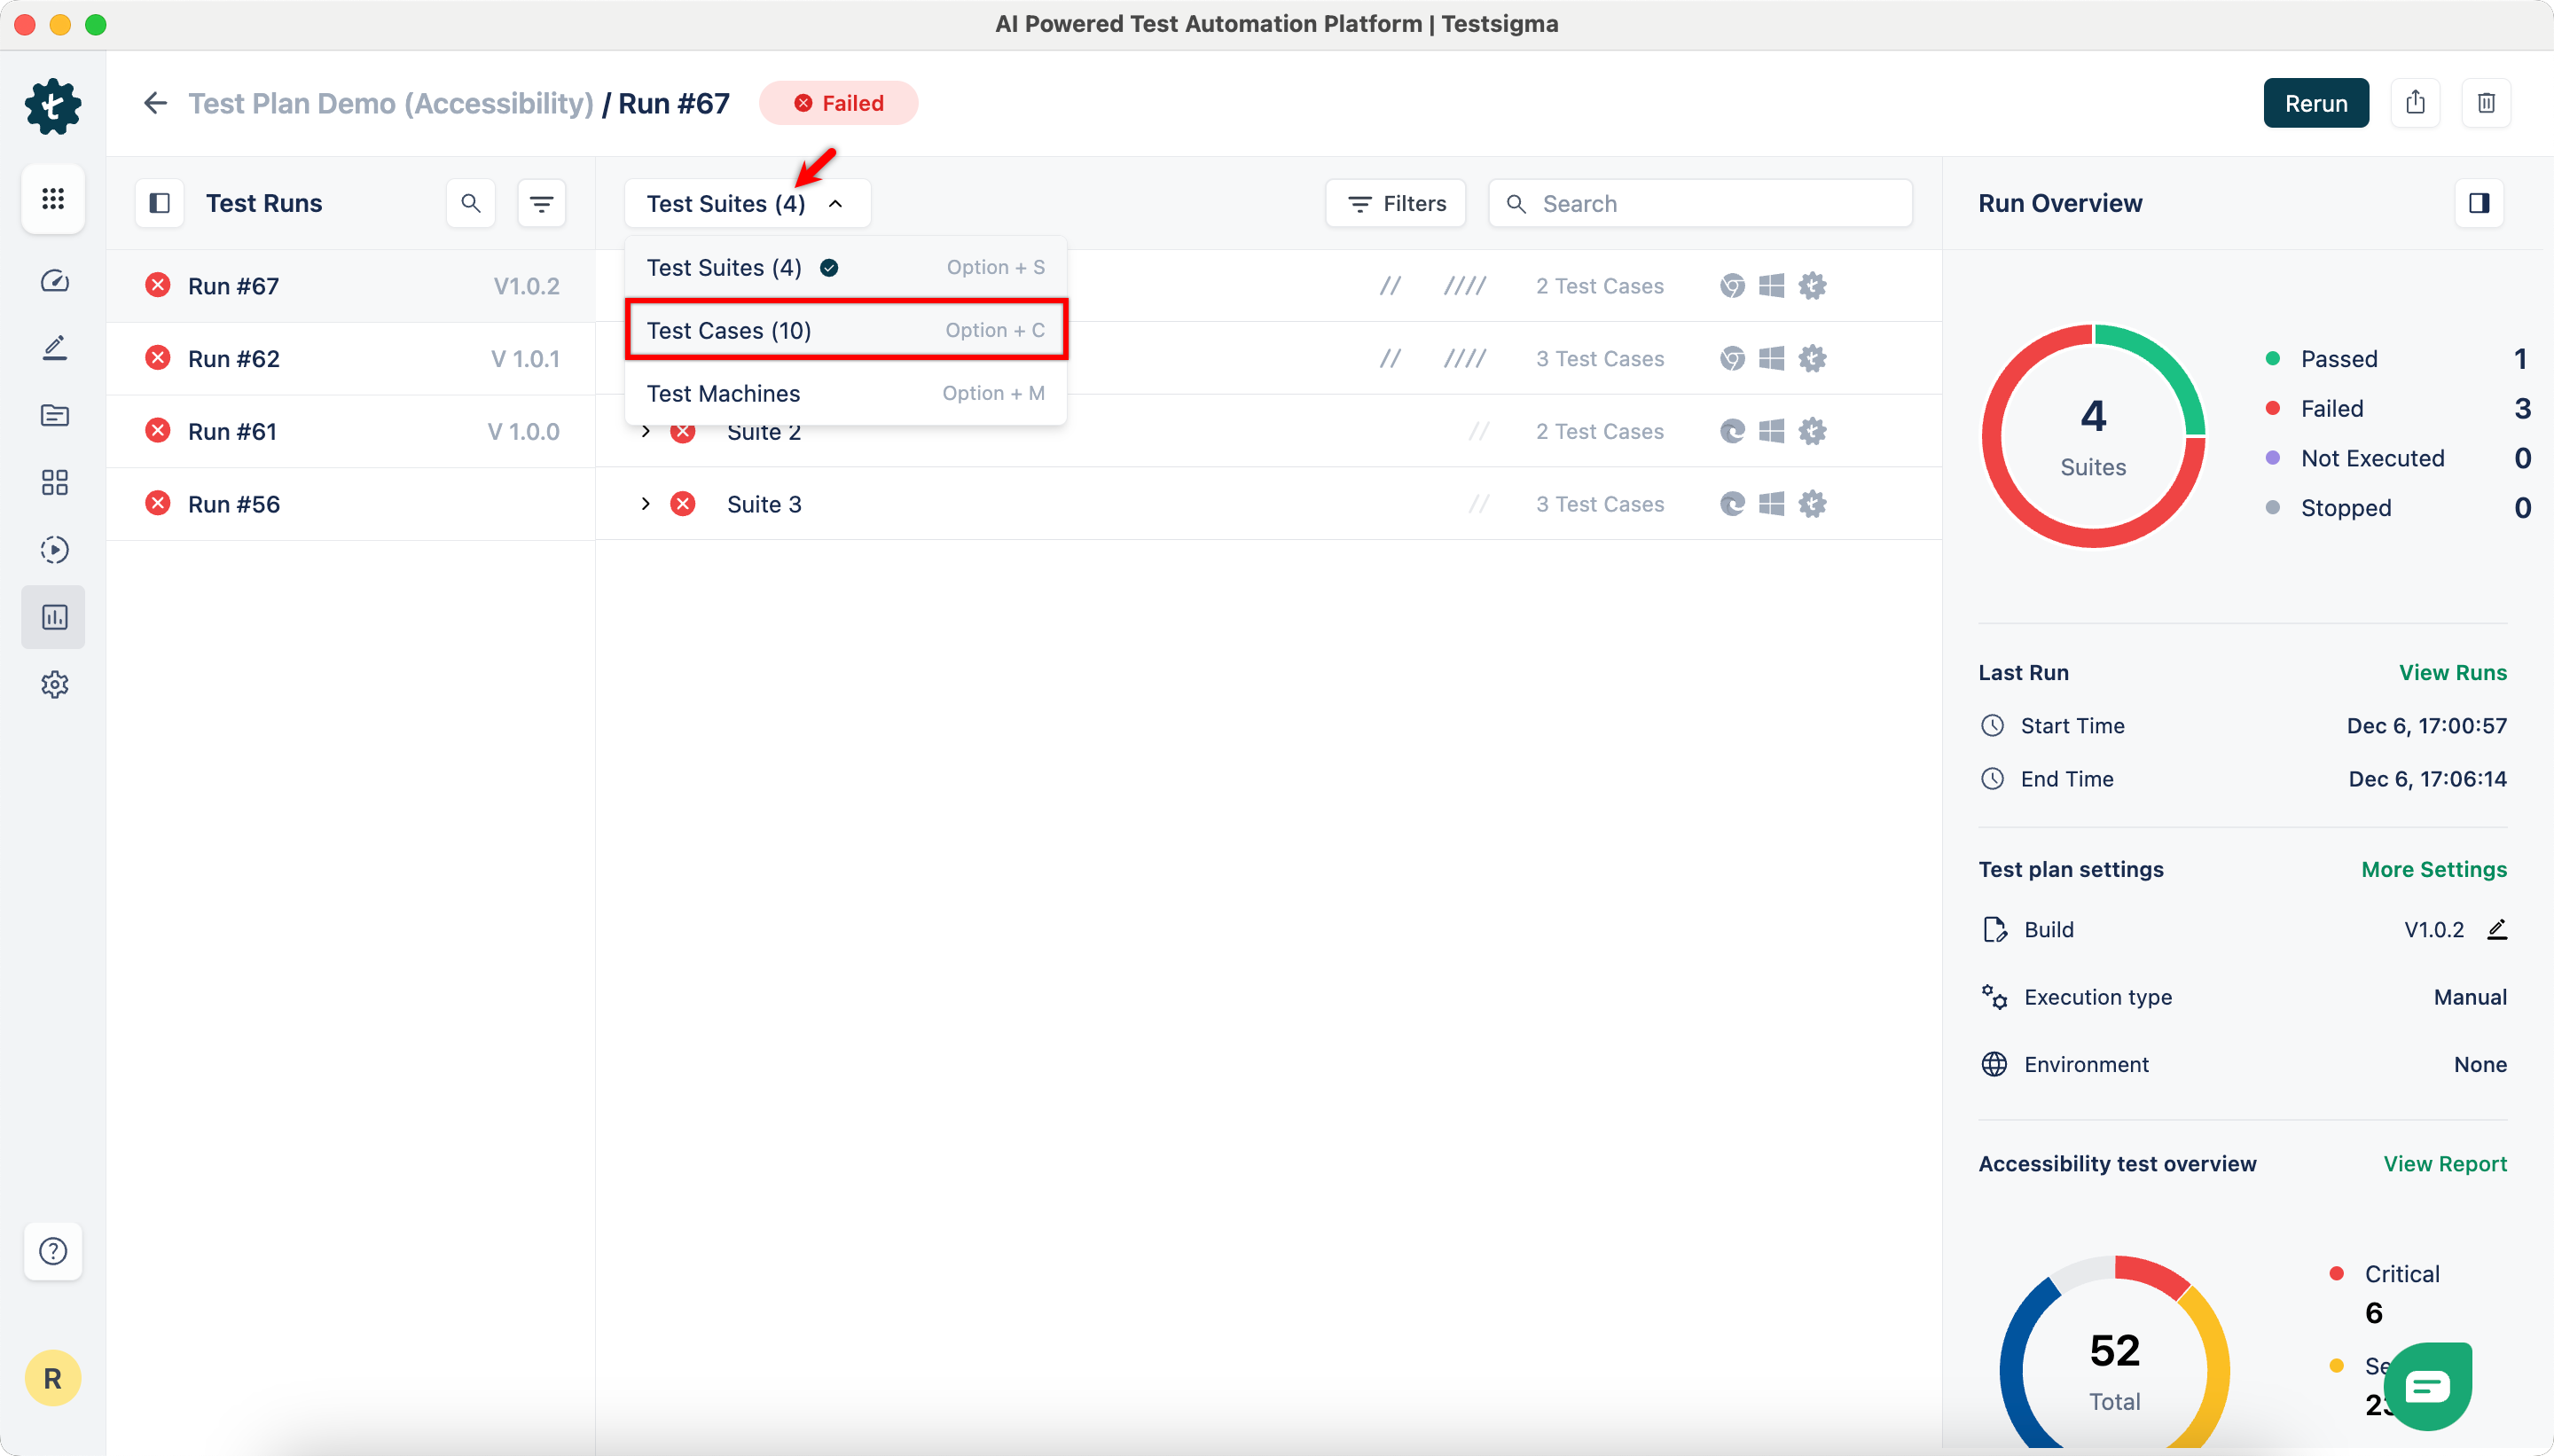Click the share/export icon next to Rerun

point(2415,103)
